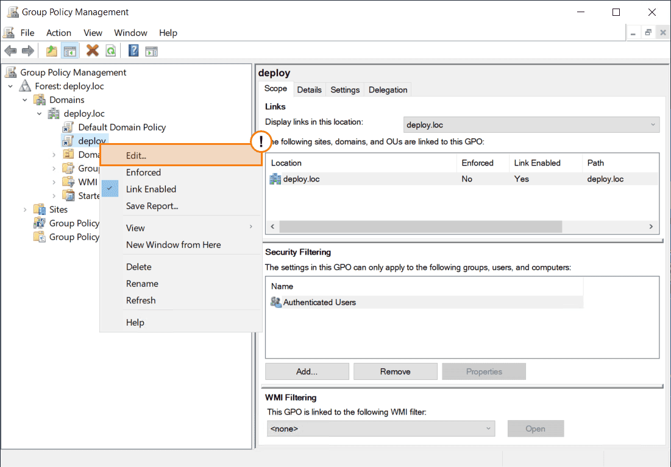Open the View submenu arrow

[251, 226]
